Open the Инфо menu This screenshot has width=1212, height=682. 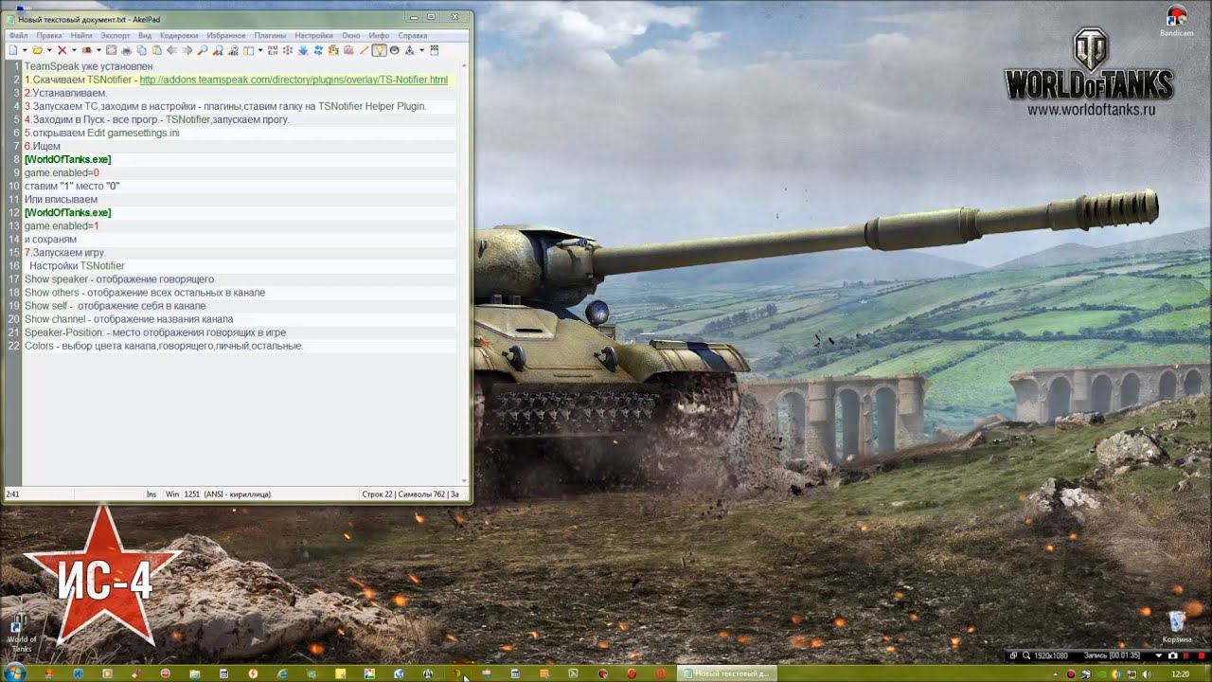pyautogui.click(x=379, y=35)
